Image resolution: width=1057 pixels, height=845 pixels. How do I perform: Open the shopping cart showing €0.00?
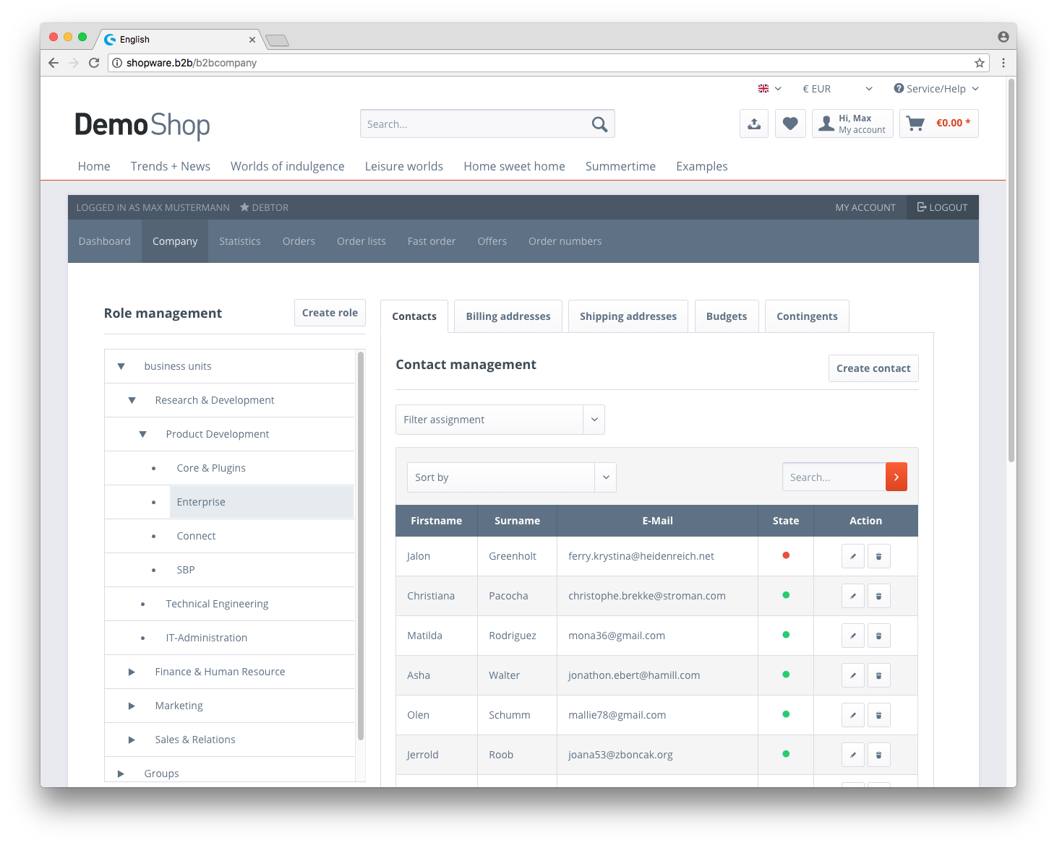[938, 123]
